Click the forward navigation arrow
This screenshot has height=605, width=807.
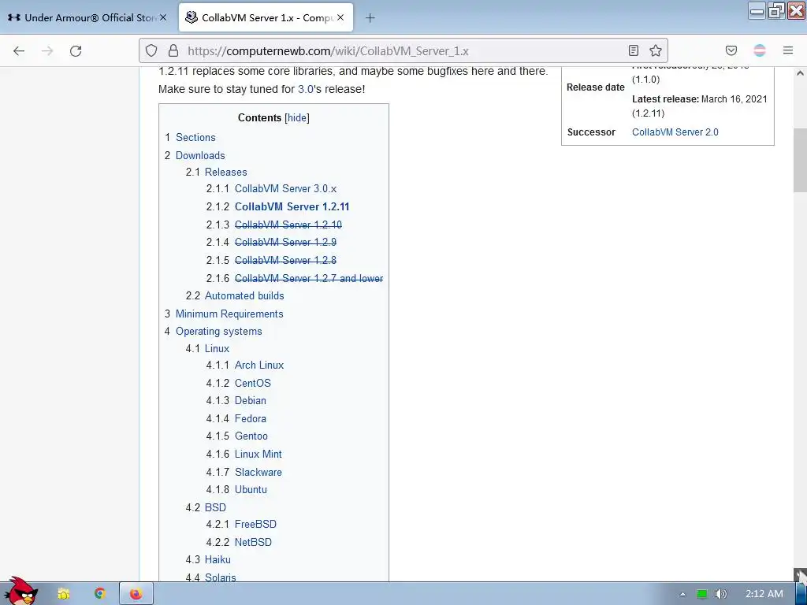pos(47,50)
